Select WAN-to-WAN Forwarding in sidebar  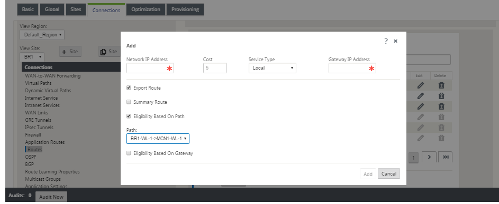pyautogui.click(x=53, y=76)
